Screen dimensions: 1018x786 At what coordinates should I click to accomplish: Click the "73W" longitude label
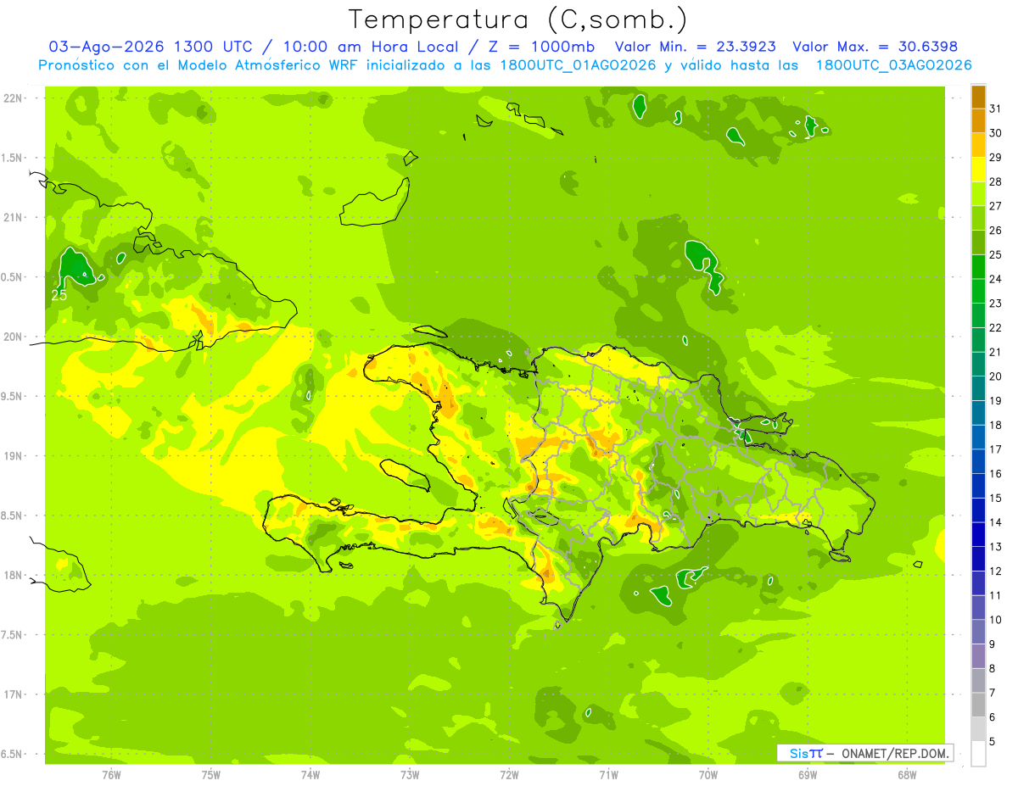coord(410,774)
